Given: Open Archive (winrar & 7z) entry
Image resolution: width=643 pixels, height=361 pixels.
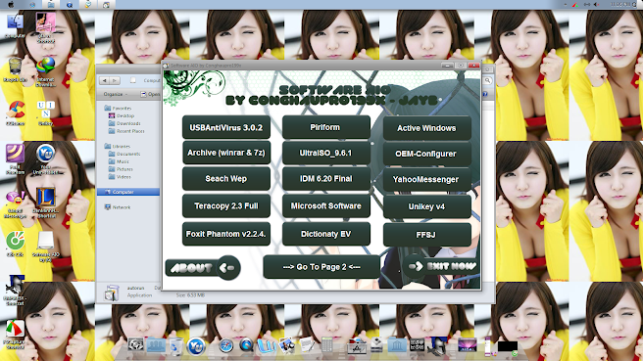Looking at the screenshot, I should [x=226, y=153].
